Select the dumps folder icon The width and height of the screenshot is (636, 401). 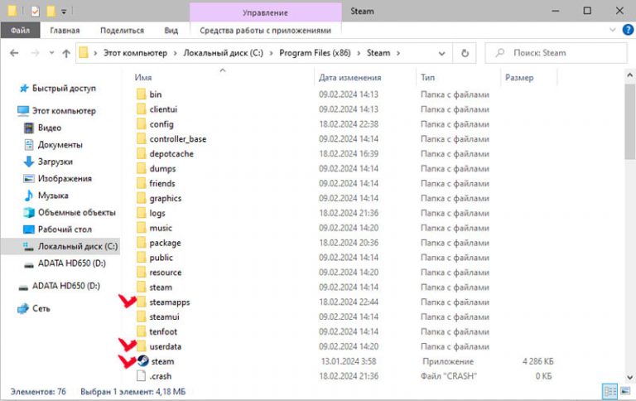click(141, 168)
